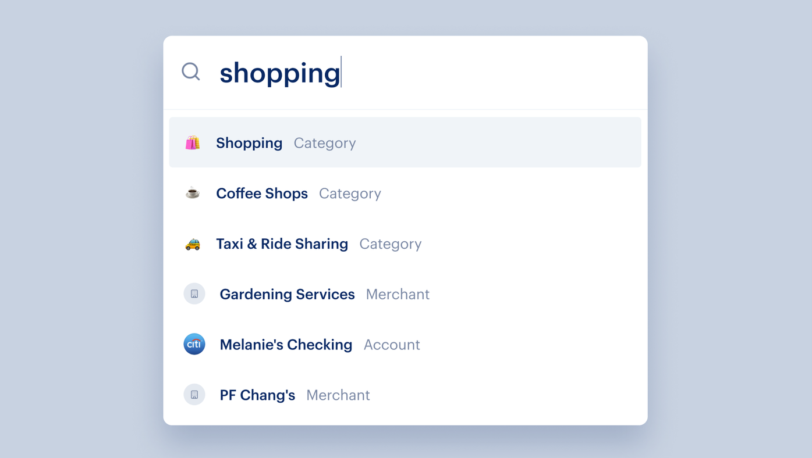Click the Gardening Services merchant building icon
The height and width of the screenshot is (458, 812).
pos(194,294)
